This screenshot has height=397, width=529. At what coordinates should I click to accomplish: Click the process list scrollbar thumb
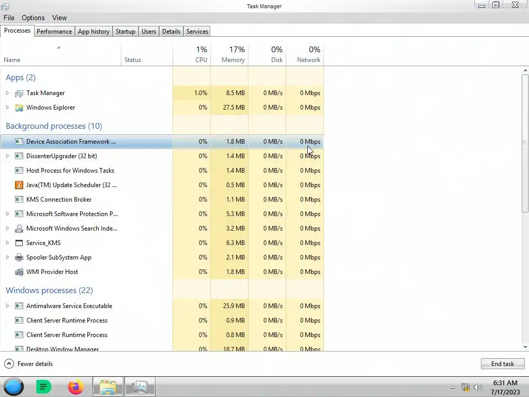525,144
